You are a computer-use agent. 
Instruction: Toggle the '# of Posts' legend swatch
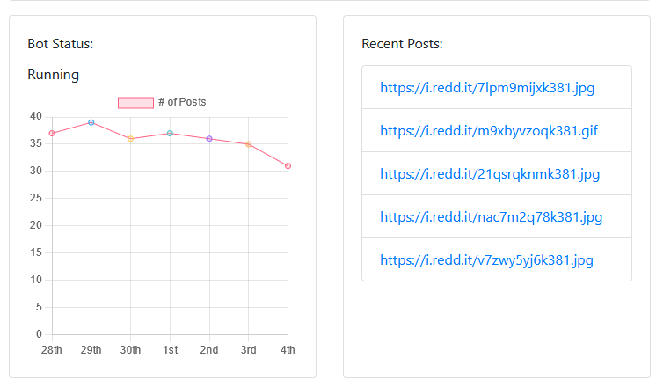click(x=135, y=103)
